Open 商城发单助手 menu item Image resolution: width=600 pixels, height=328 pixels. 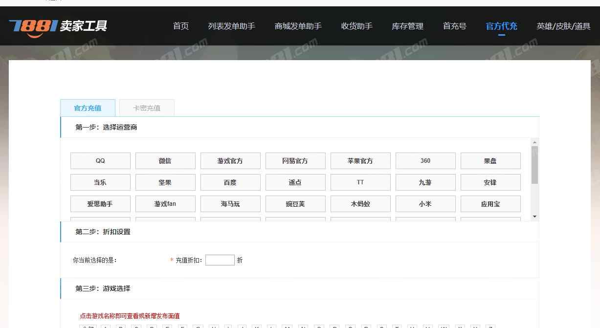[x=298, y=26]
